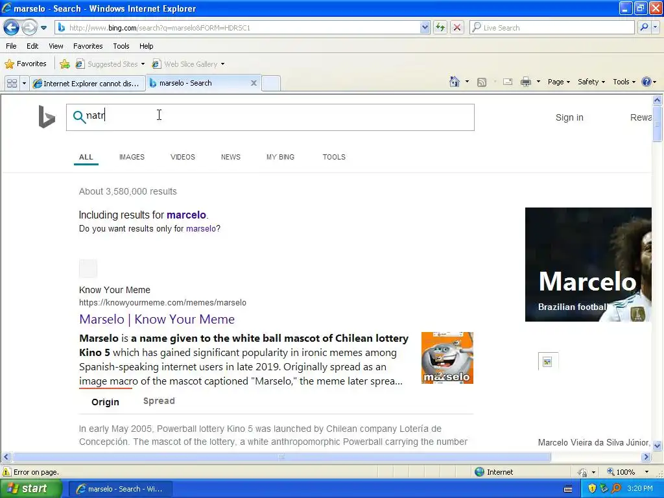Click the Bing search magnifier icon
Image resolution: width=664 pixels, height=498 pixels.
tap(78, 117)
